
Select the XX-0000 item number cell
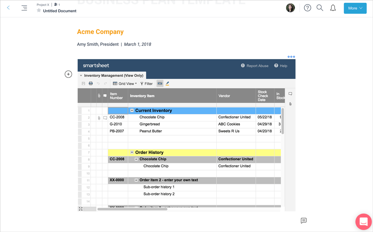pos(118,180)
